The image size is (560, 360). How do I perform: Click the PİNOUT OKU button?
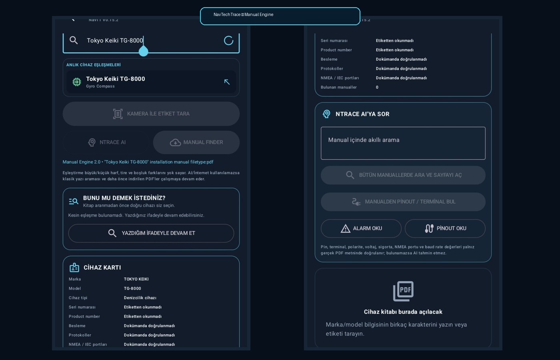(x=445, y=228)
